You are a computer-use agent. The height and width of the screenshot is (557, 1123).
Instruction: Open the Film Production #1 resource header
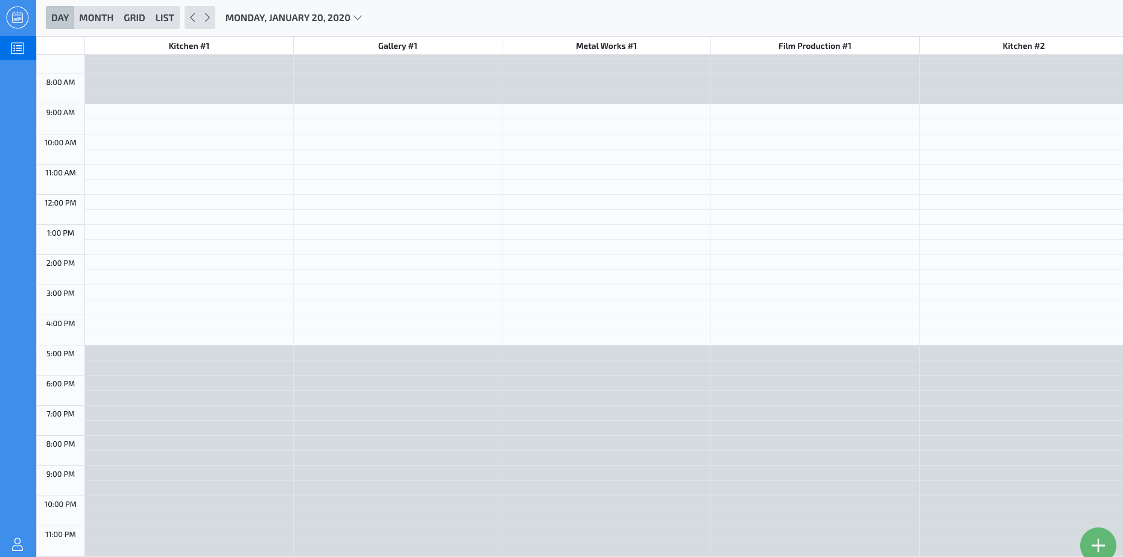(815, 45)
